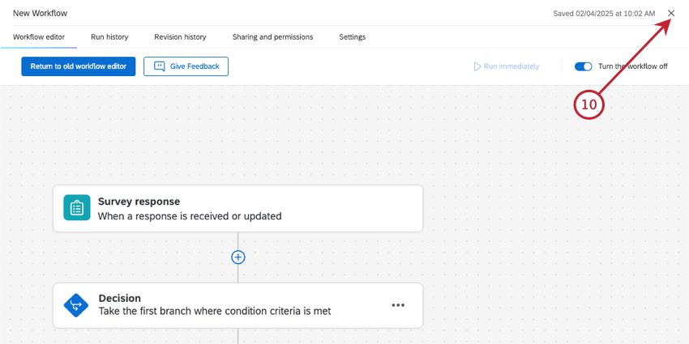The image size is (689, 344).
Task: Click the Decision branch diamond icon
Action: click(76, 305)
